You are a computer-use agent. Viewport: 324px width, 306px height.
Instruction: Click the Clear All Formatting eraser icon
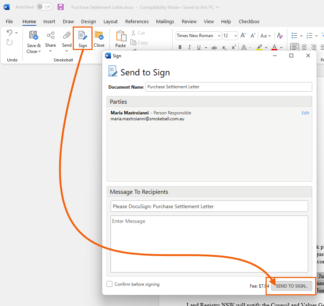click(x=280, y=36)
